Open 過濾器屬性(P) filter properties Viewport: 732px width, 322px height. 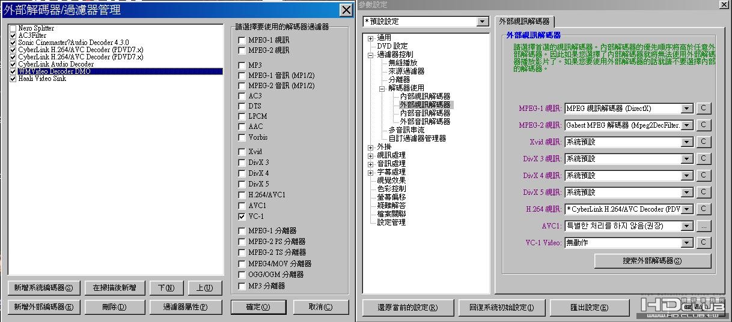[185, 307]
